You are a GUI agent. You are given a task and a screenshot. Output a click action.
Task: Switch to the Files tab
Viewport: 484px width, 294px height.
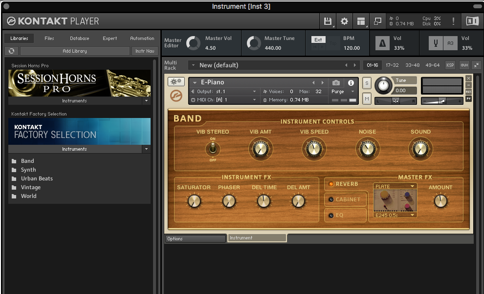(49, 38)
